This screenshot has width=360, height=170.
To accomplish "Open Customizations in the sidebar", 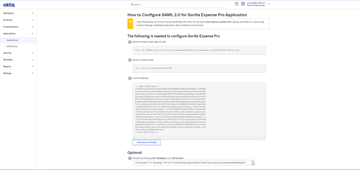I will 11,26.
